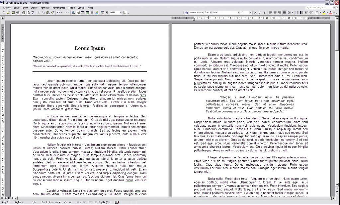Image resolution: width=340 pixels, height=205 pixels.
Task: Open spelling status book icon in status bar
Action: coord(117,202)
